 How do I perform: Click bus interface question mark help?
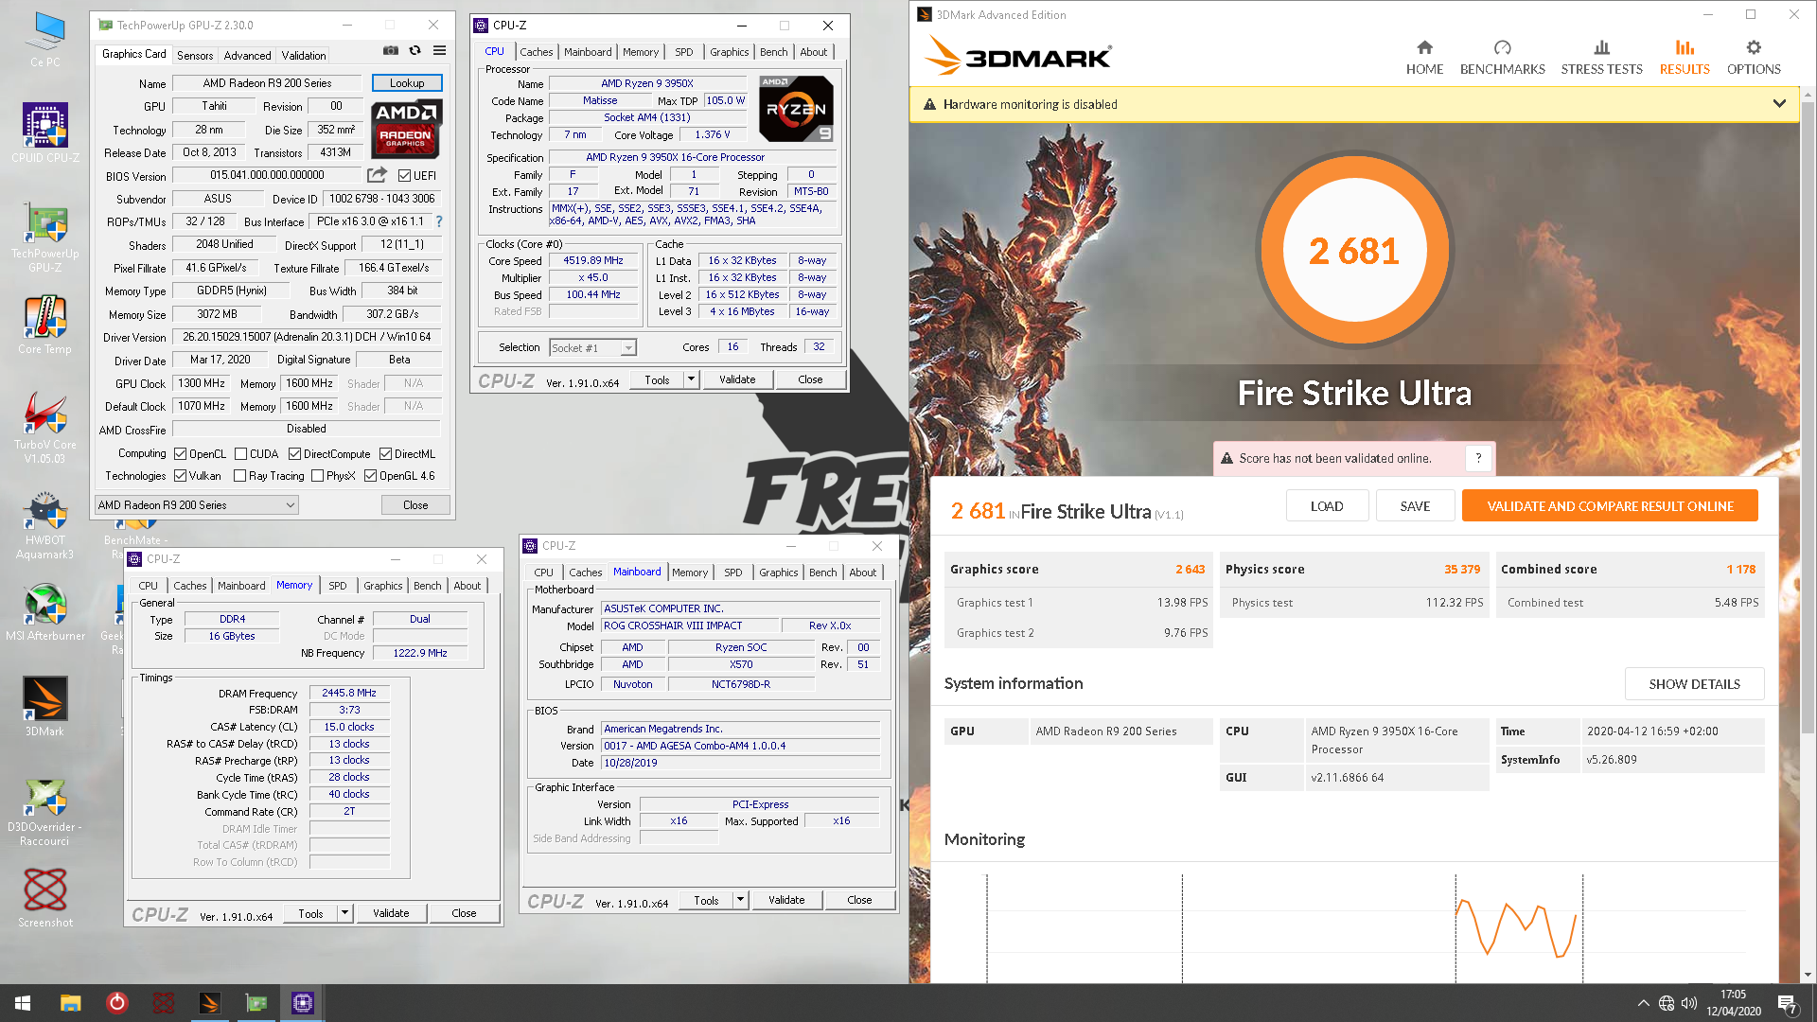click(438, 221)
